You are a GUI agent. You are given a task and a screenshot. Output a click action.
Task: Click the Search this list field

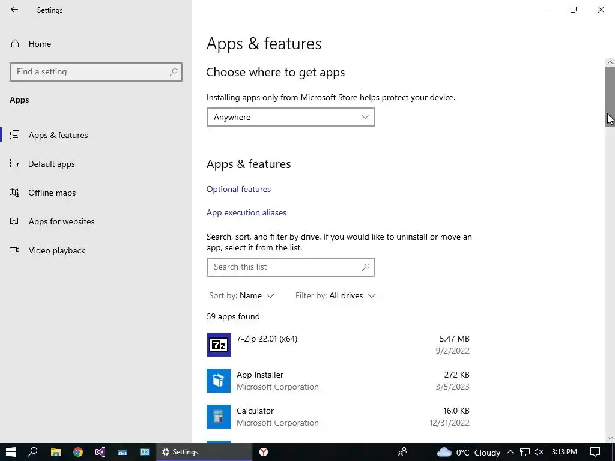(290, 267)
